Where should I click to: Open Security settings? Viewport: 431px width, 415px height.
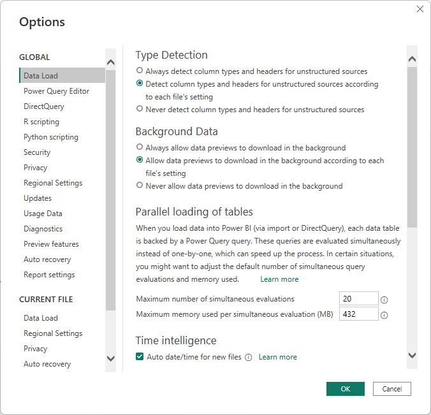(37, 152)
